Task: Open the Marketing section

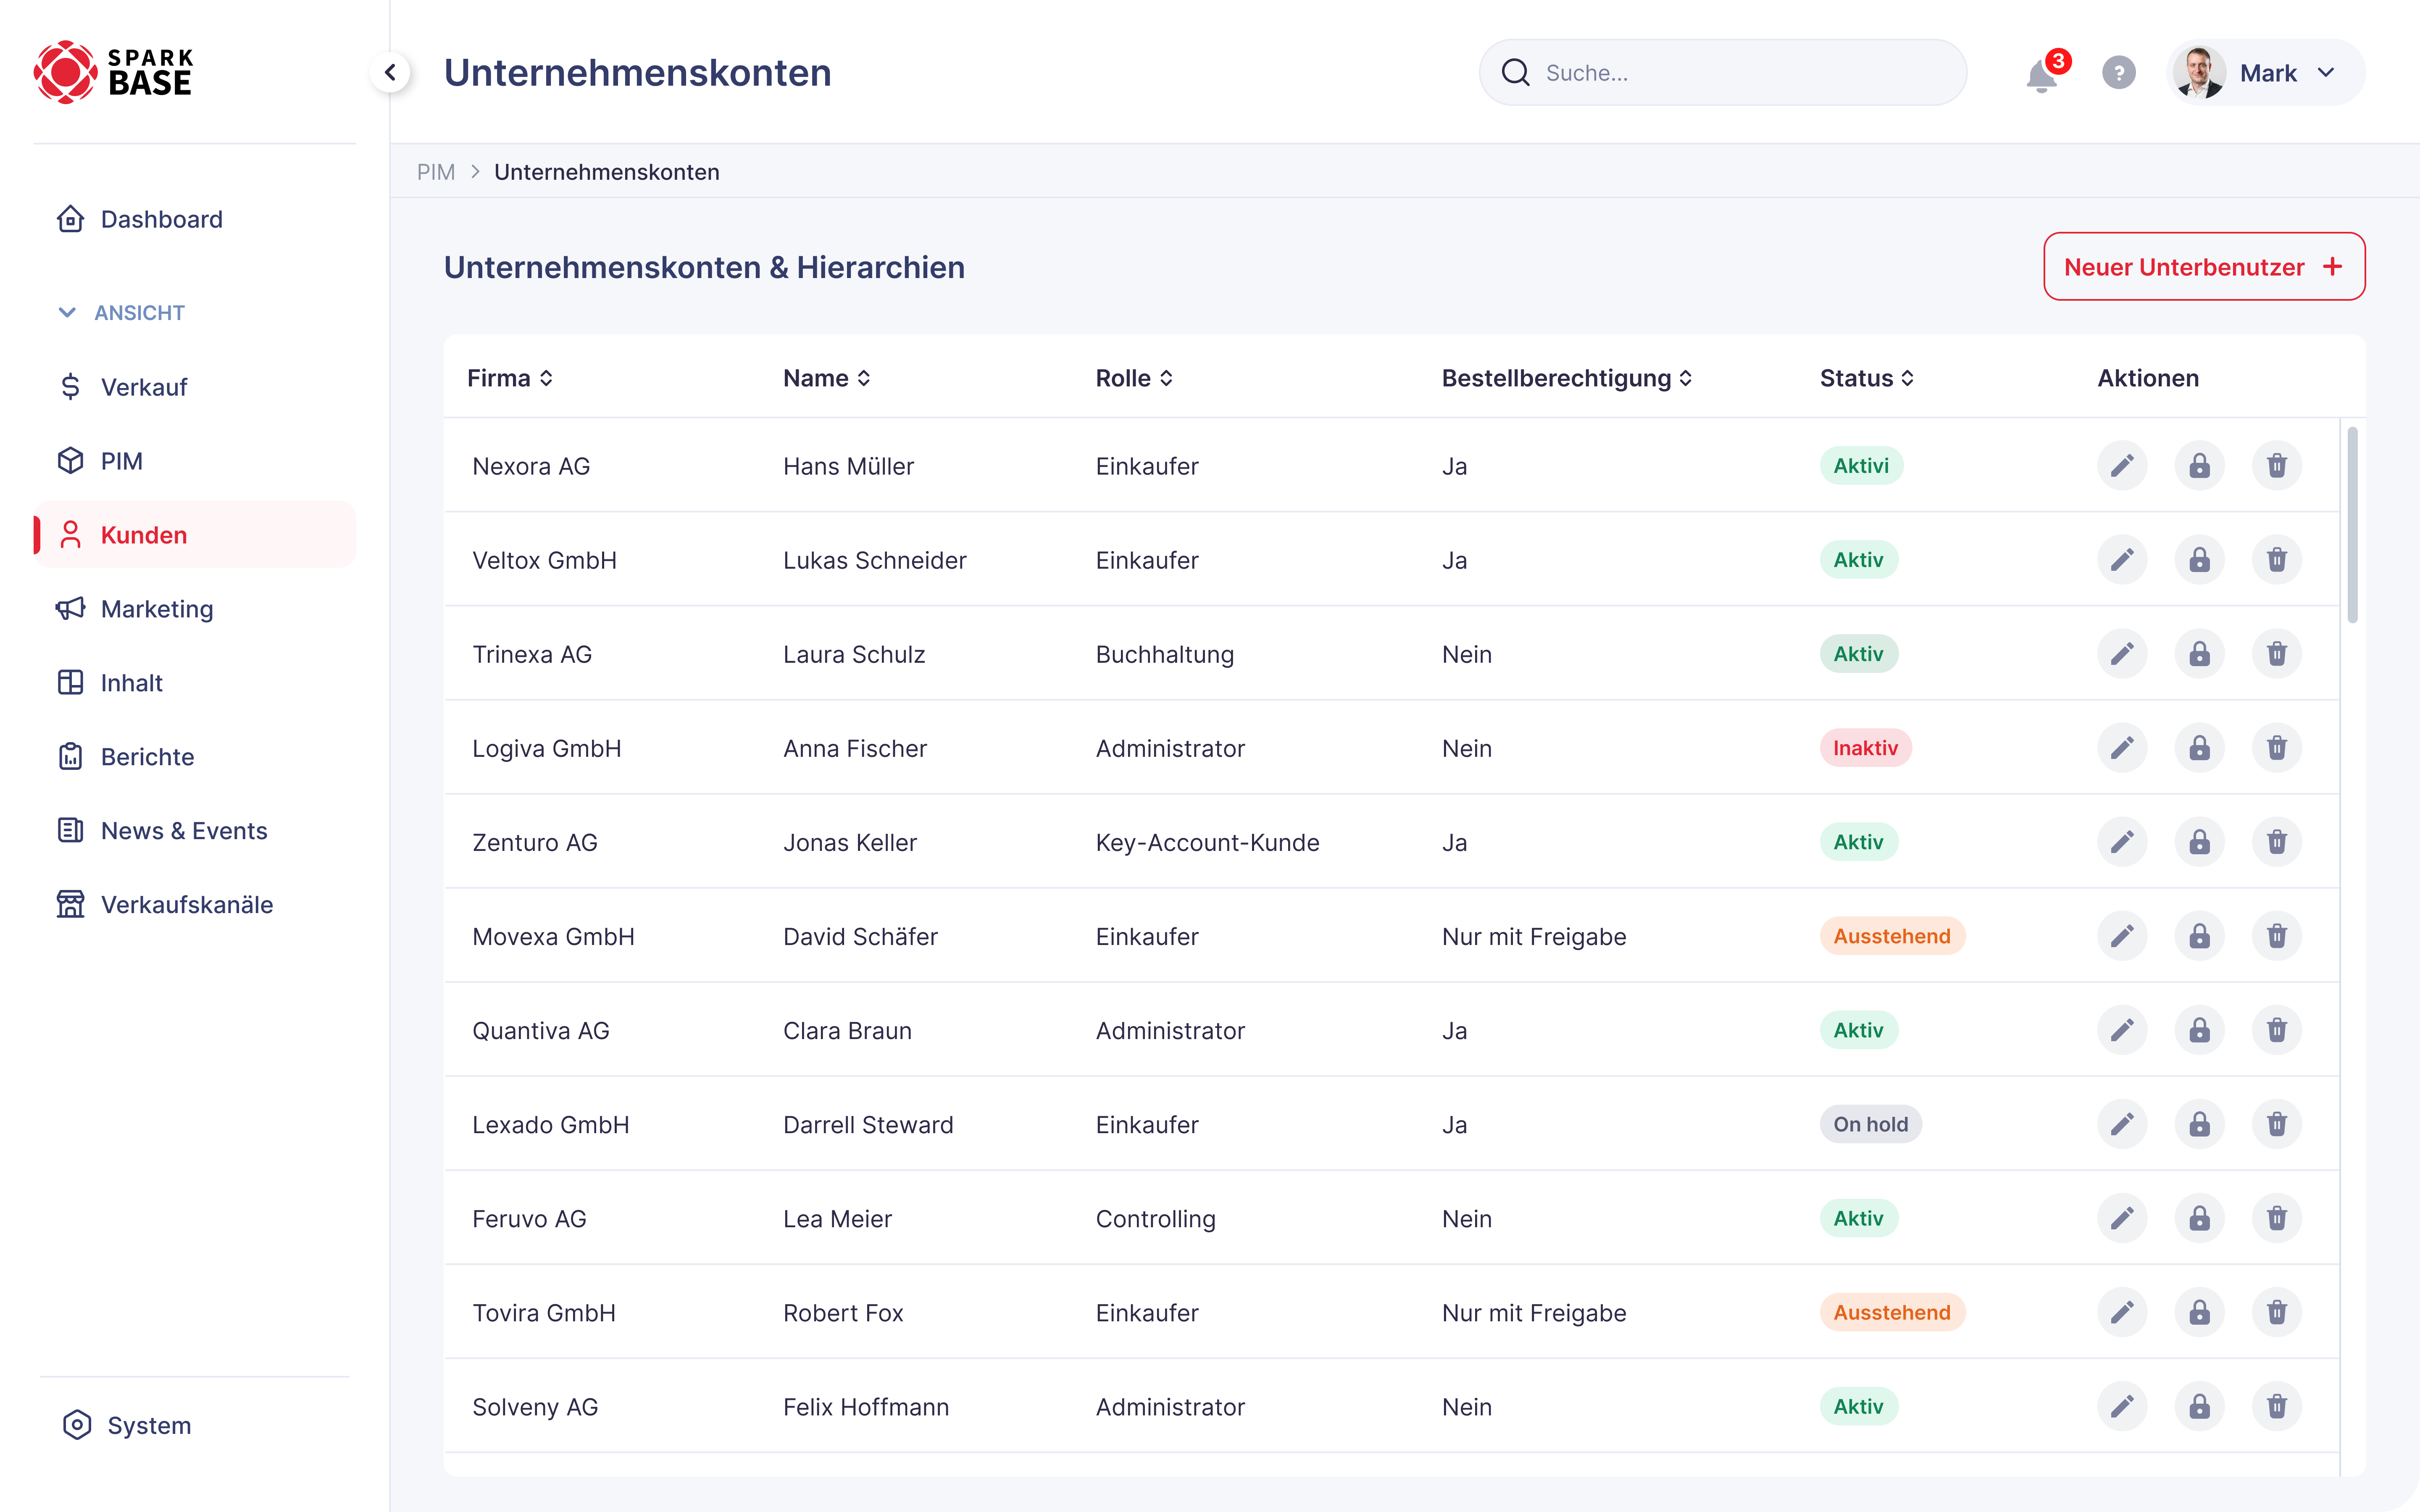Action: [x=195, y=609]
